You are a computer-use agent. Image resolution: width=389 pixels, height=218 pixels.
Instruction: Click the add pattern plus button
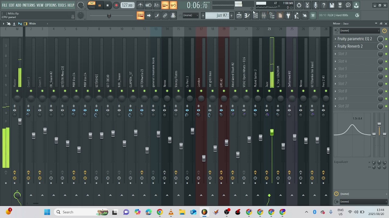tap(231, 15)
